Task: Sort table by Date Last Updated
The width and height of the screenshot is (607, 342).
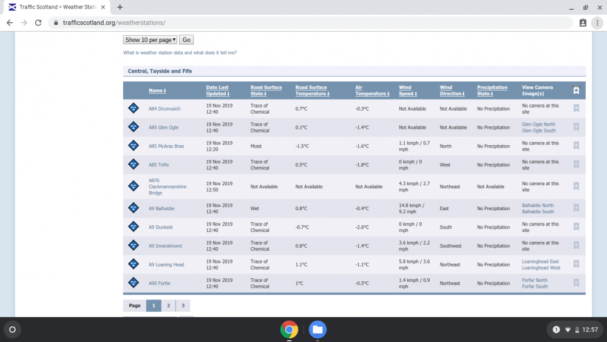Action: [x=217, y=91]
